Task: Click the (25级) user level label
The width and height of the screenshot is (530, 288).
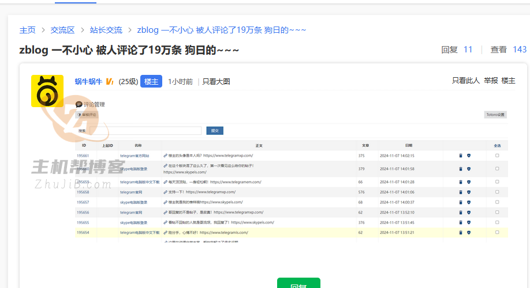Action: coord(128,81)
